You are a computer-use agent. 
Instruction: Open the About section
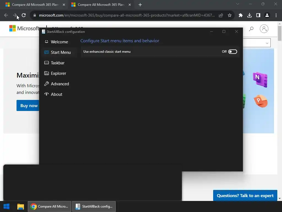coord(59,94)
